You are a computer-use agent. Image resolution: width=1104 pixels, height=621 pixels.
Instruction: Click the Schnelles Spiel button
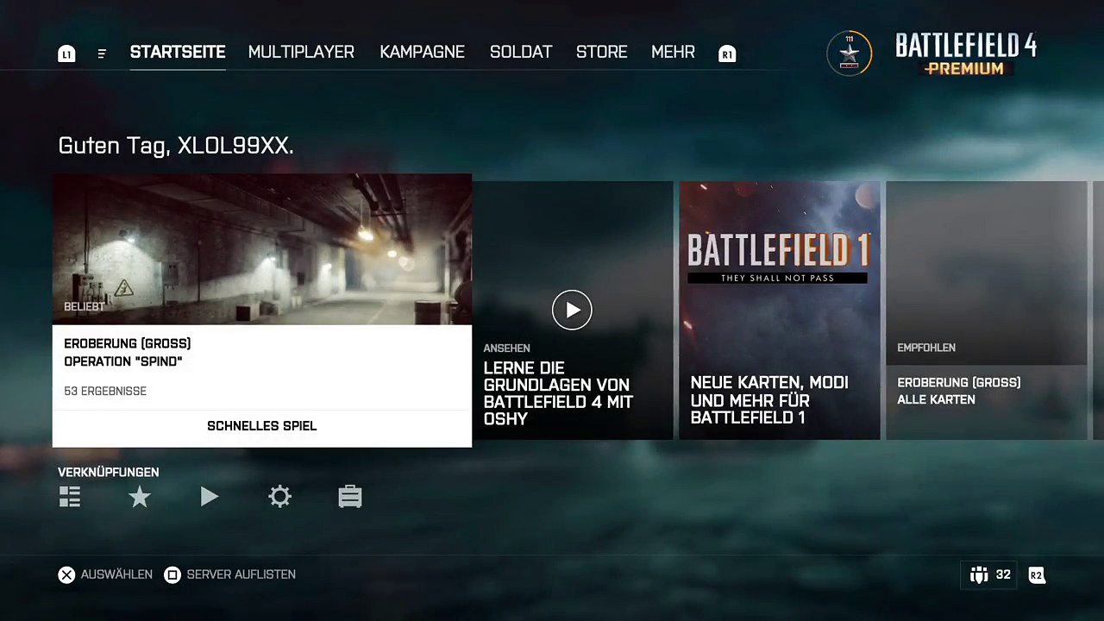[261, 426]
